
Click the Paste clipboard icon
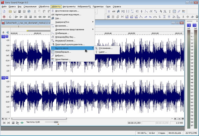click(44, 11)
